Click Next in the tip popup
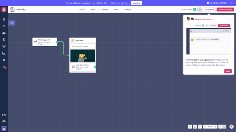The width and height of the screenshot is (236, 132). (x=228, y=71)
